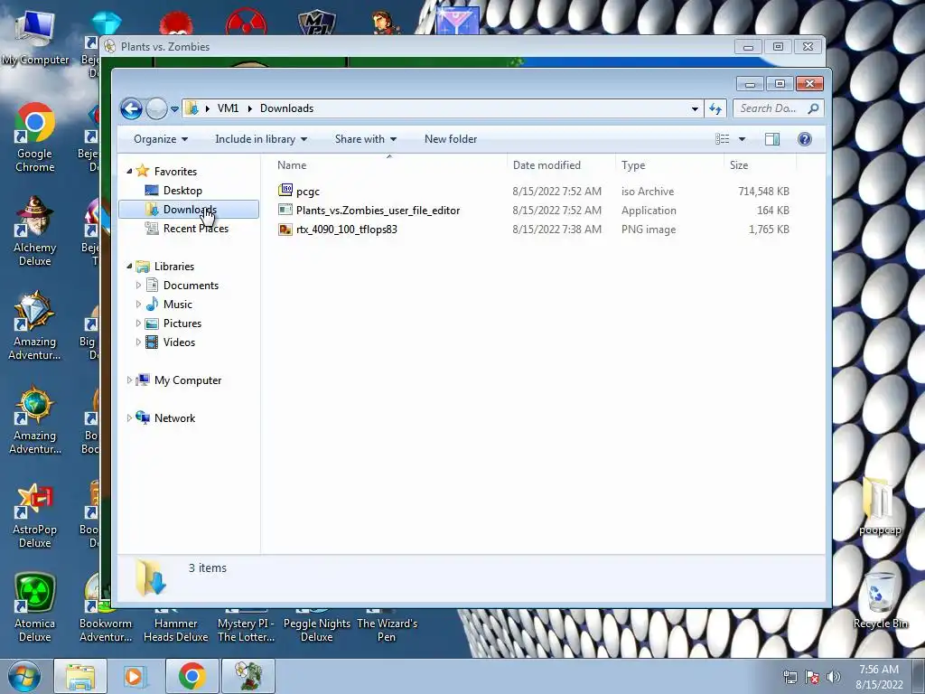
Task: Open the Share with menu
Action: (366, 139)
